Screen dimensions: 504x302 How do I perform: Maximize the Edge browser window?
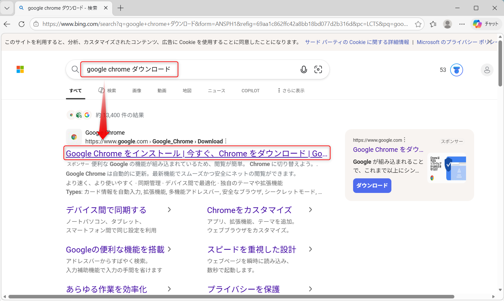(476, 8)
